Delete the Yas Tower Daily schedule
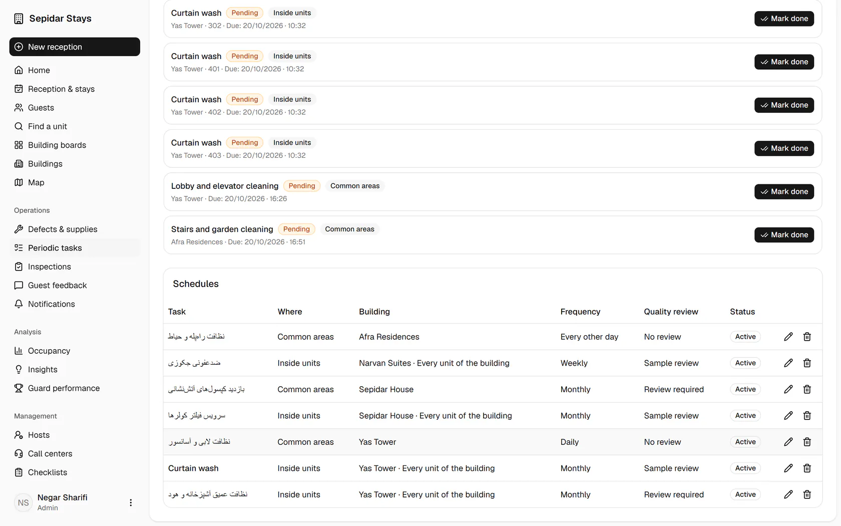This screenshot has width=841, height=526. click(807, 442)
